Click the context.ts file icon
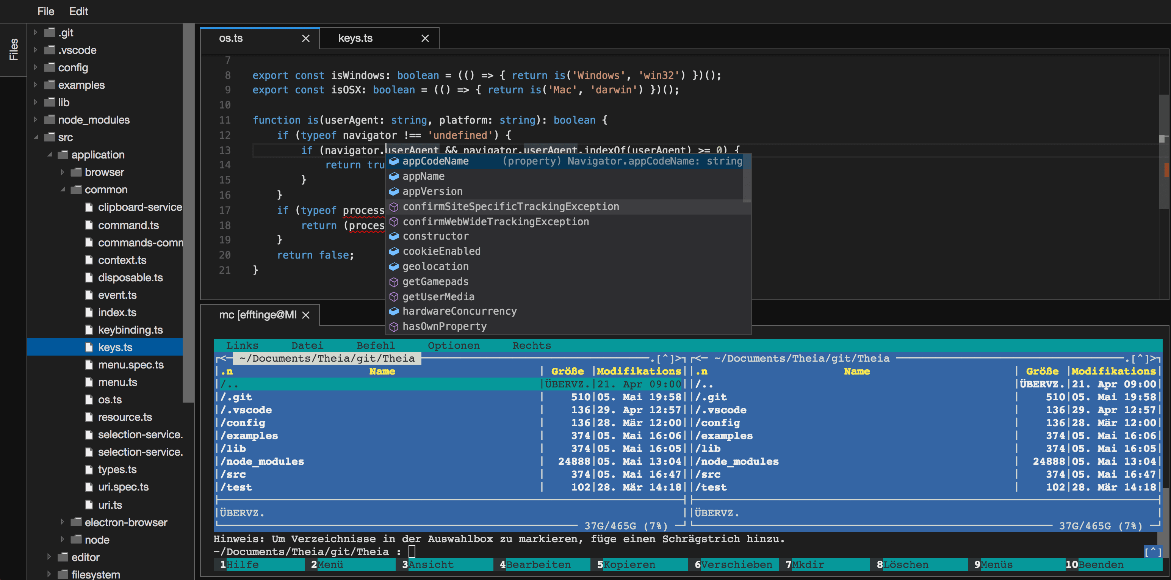The image size is (1171, 580). [89, 260]
